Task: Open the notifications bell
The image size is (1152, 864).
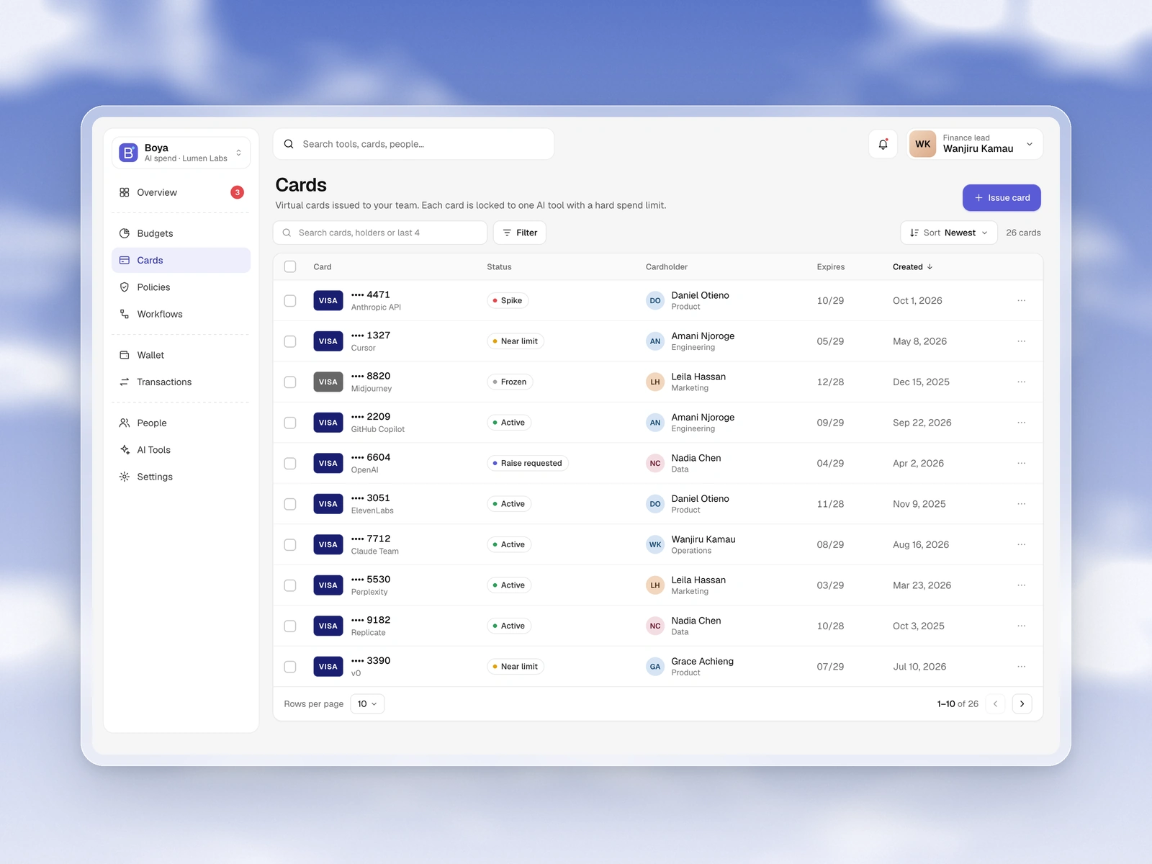Action: (x=883, y=144)
